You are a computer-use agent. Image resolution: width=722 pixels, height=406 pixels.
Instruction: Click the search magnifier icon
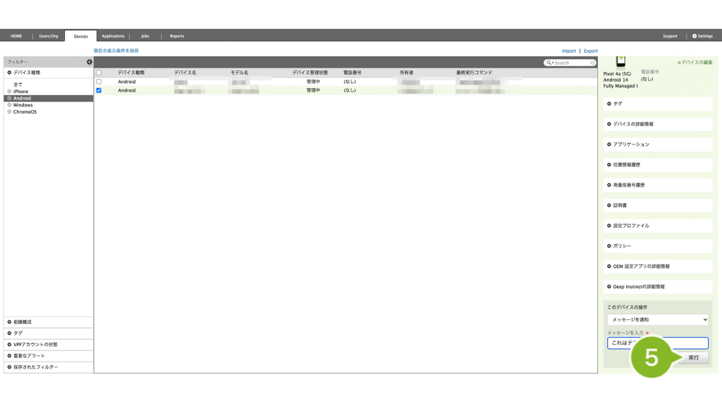549,63
